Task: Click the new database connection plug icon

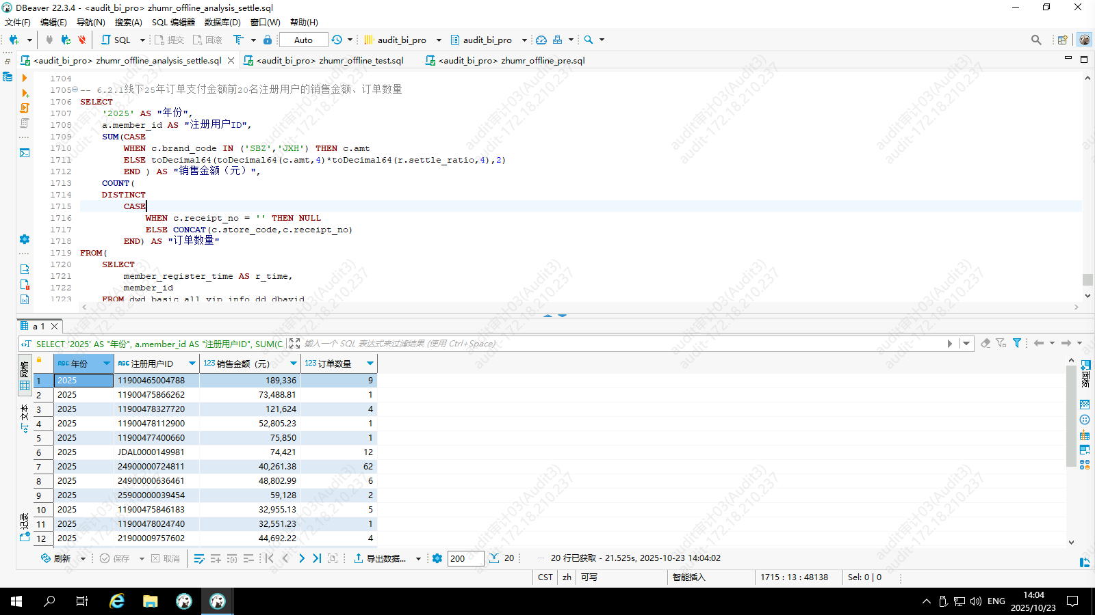Action: (x=14, y=40)
